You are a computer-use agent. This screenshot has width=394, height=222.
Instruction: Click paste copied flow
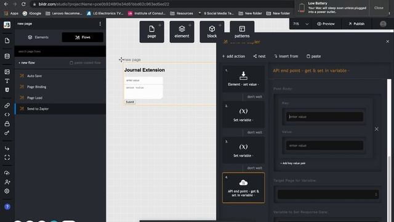point(85,63)
